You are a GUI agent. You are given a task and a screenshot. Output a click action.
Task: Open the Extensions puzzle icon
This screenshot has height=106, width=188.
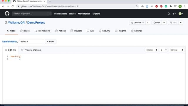[170, 6]
